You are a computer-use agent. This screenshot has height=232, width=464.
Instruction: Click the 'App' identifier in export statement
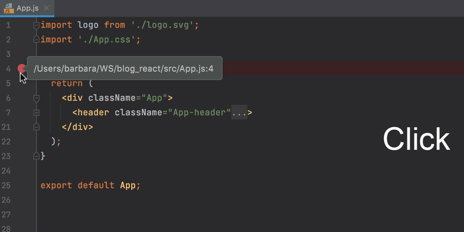pos(128,185)
